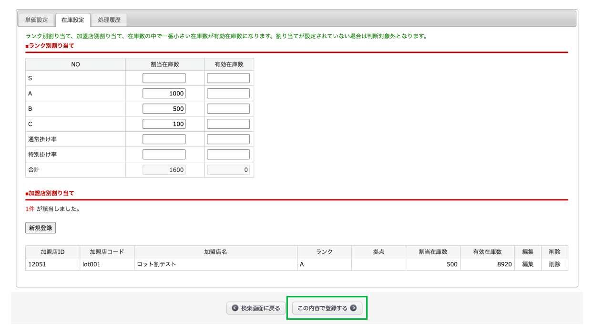The width and height of the screenshot is (593, 334).
Task: Click the A rank 有効在庫数 field
Action: tap(228, 94)
